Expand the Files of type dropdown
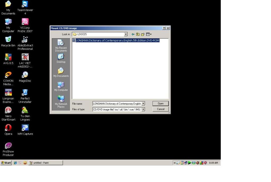The image size is (271, 182). tap(143, 109)
